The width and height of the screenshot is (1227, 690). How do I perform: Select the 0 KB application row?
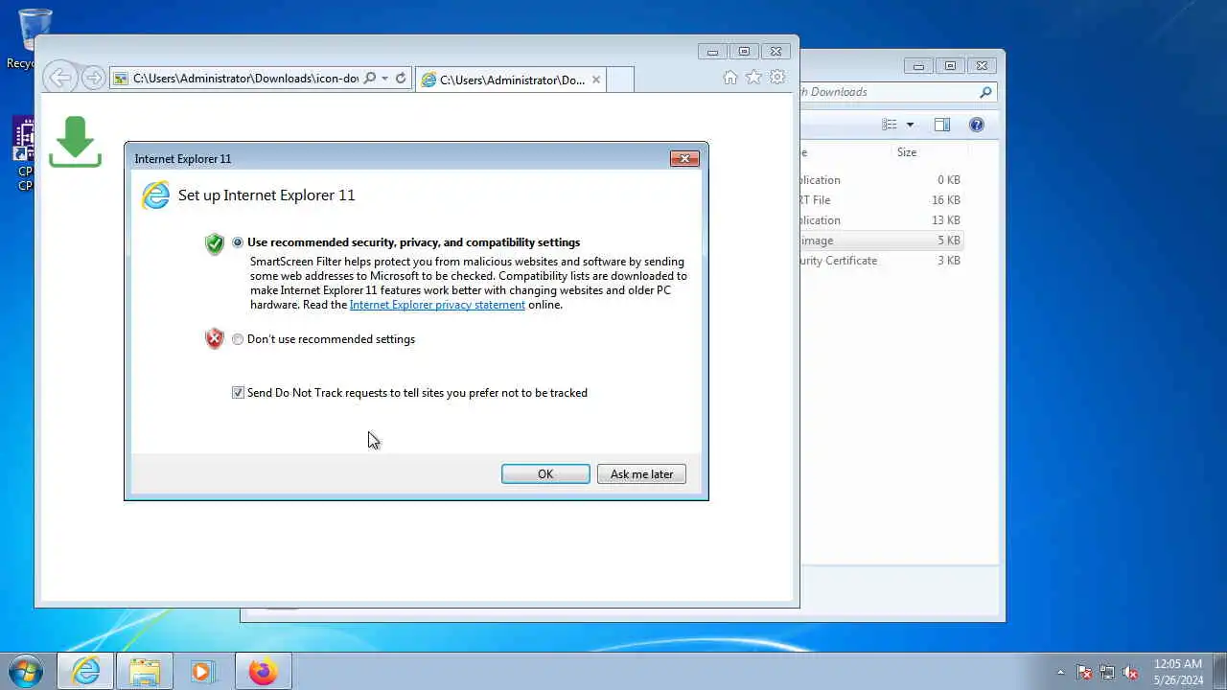pos(882,180)
